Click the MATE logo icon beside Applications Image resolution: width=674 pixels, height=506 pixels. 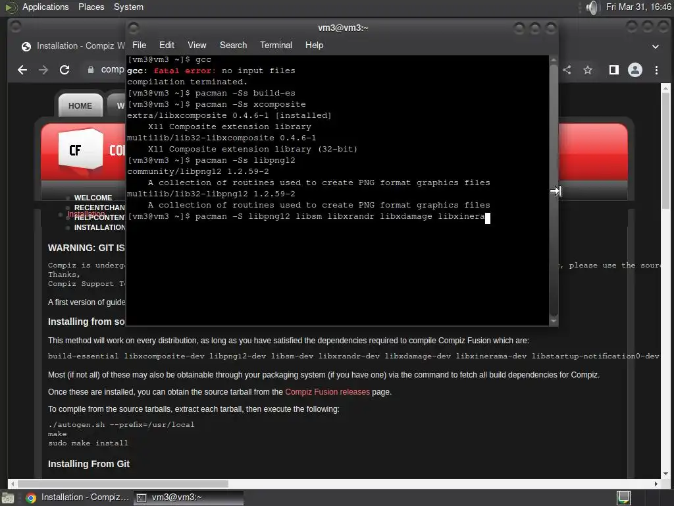point(11,7)
